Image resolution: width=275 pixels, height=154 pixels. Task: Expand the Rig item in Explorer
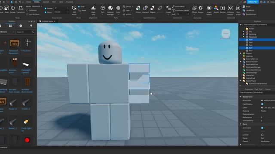tap(244, 31)
